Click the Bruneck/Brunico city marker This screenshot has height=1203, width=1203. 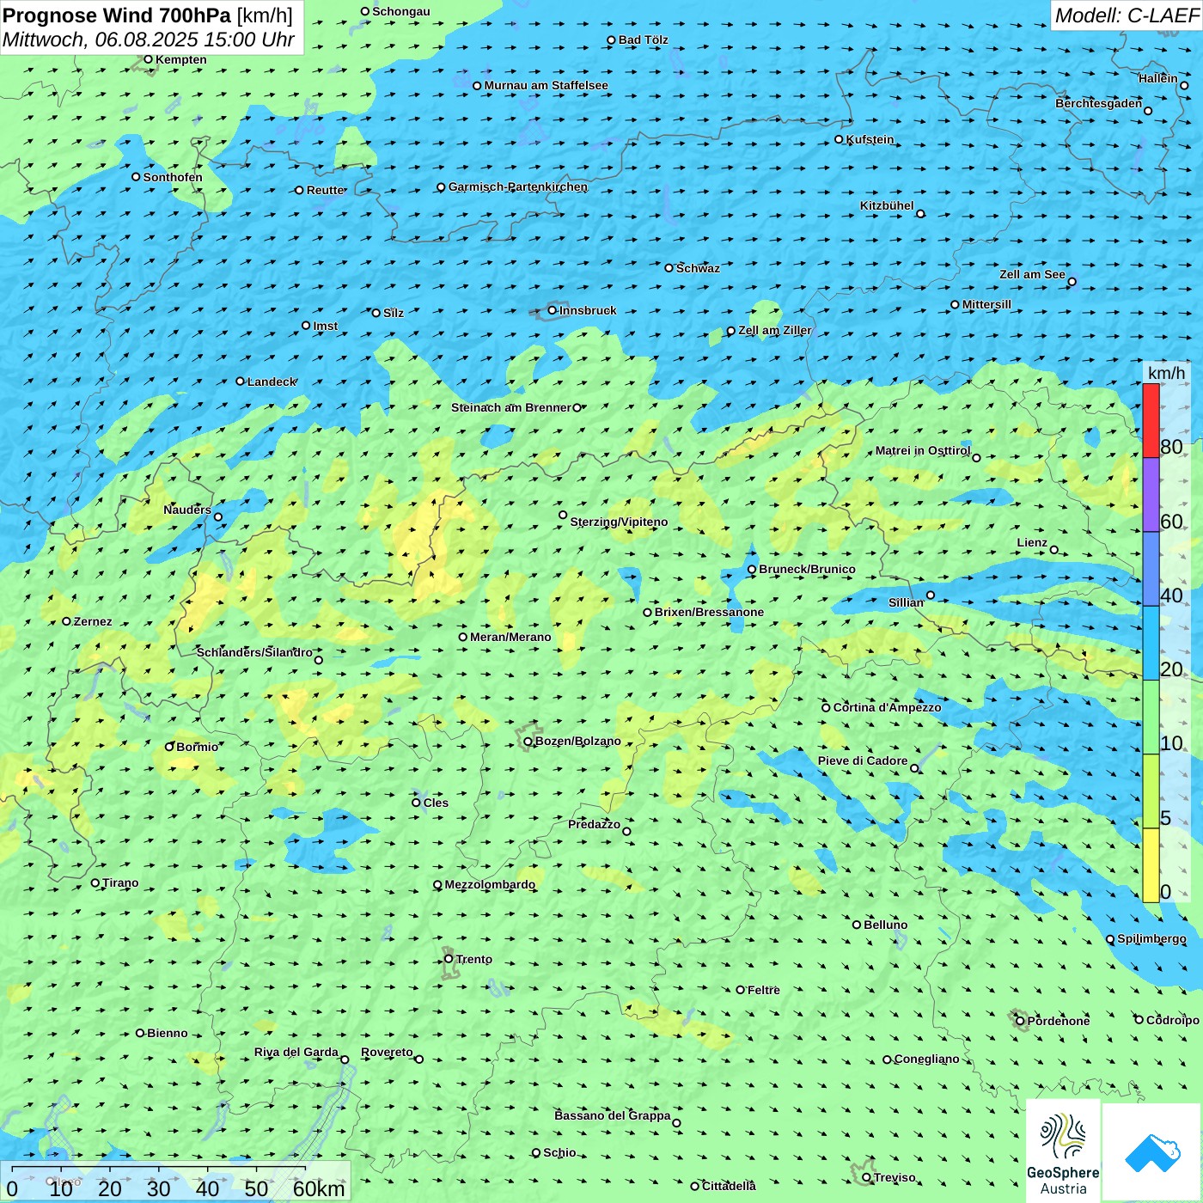752,569
